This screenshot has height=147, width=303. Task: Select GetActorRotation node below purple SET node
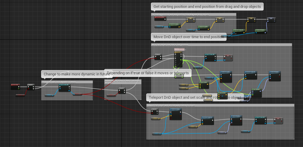tap(261, 31)
